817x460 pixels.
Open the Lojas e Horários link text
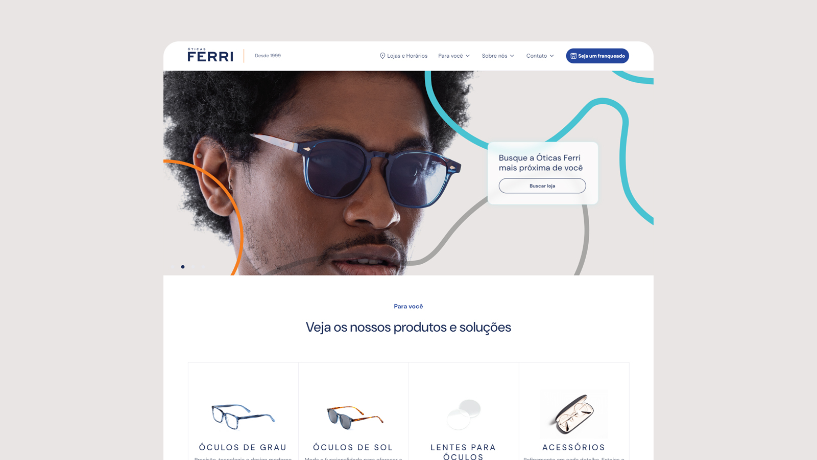click(x=407, y=56)
